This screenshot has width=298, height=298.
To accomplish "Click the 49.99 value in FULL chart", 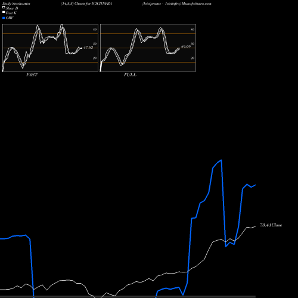I will 186,46.
